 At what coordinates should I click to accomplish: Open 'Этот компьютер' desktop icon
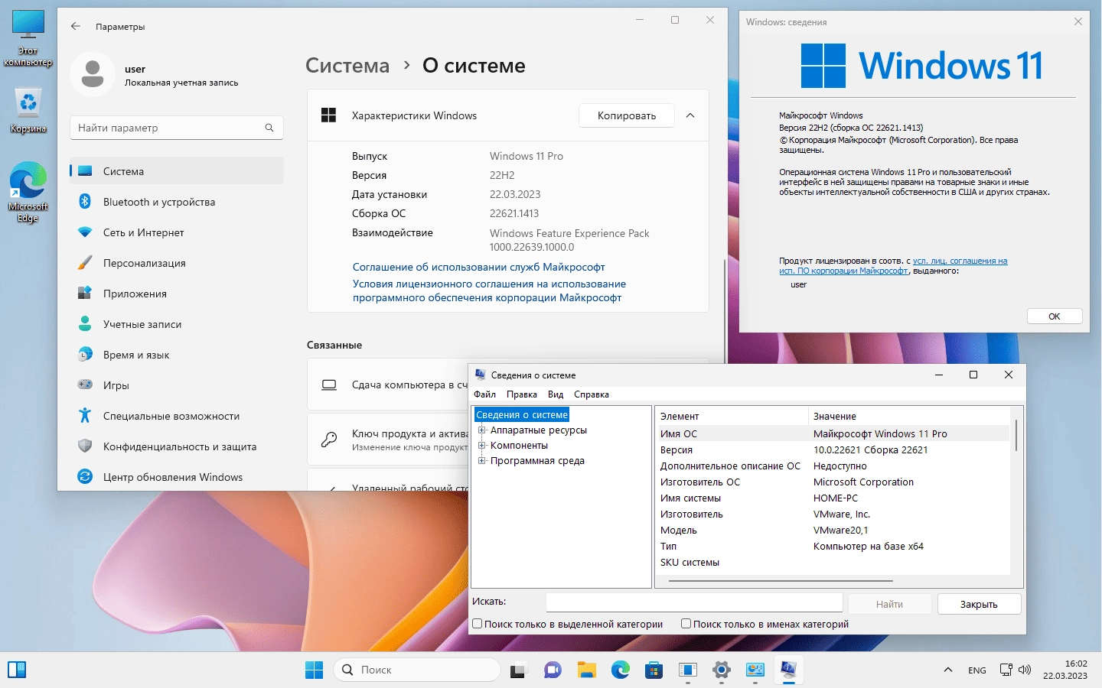pyautogui.click(x=28, y=38)
